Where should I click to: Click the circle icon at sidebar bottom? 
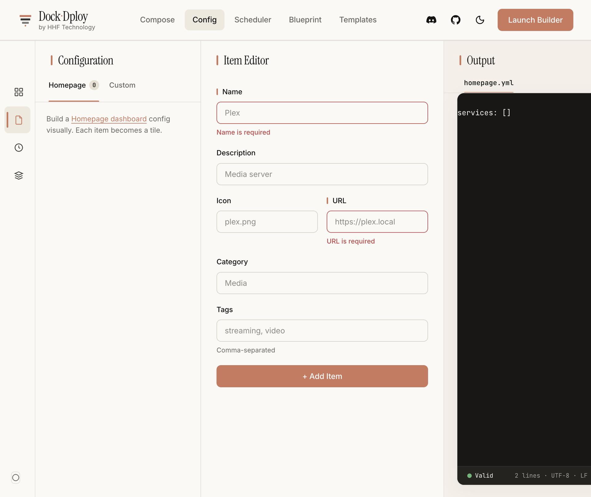(16, 478)
